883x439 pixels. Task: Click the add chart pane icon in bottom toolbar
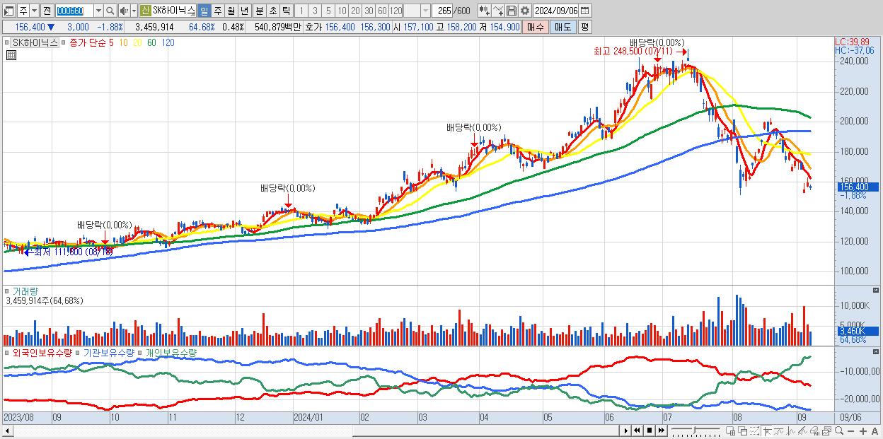(x=731, y=431)
